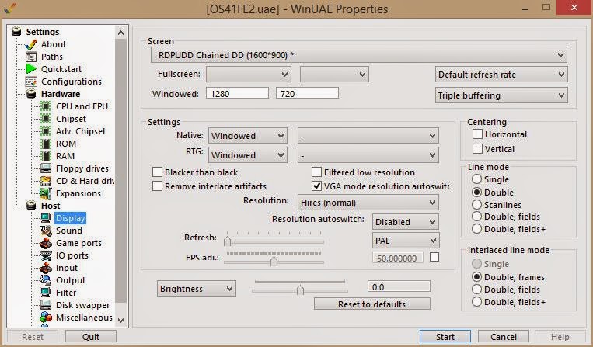
Task: Click the Sound speaker icon
Action: [x=46, y=231]
